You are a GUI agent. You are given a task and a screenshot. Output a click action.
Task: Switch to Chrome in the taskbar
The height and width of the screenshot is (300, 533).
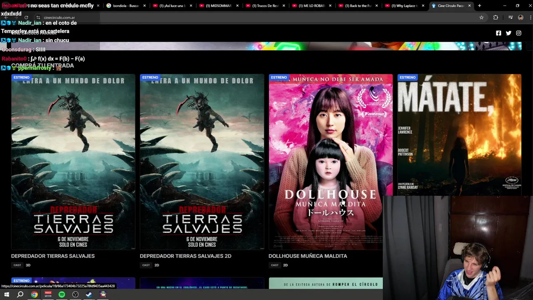pyautogui.click(x=34, y=295)
